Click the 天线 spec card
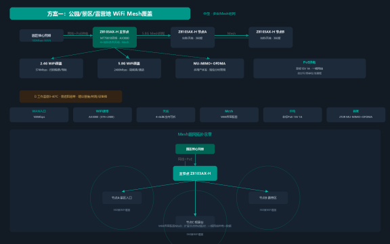This screenshot has height=244, width=390. [x=166, y=115]
